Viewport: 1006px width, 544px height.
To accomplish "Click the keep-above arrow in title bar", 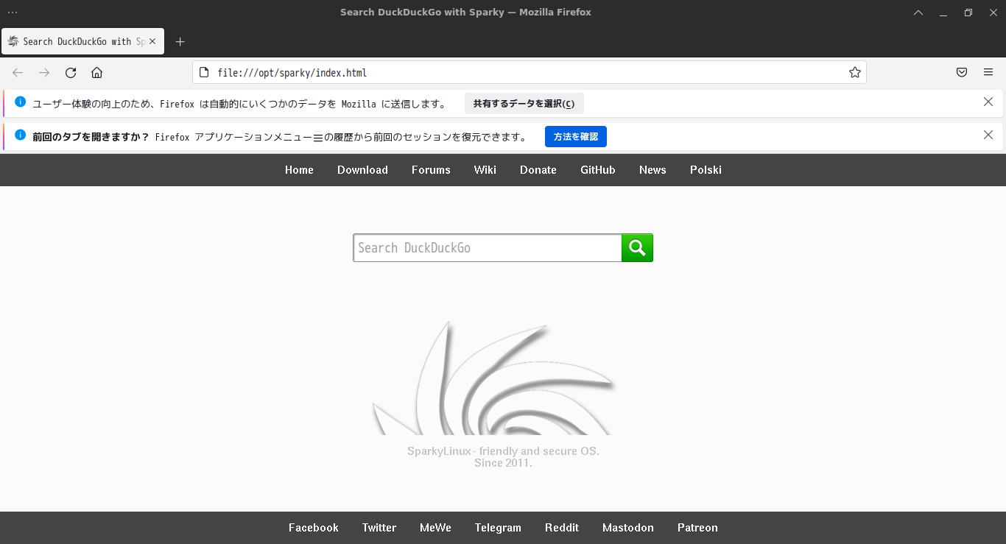I will (x=918, y=13).
